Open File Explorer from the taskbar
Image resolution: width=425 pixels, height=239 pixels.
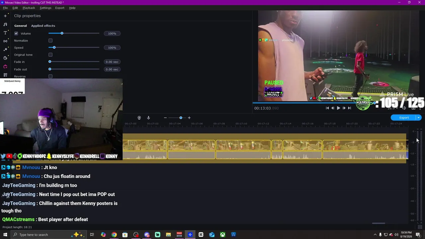pos(168,235)
